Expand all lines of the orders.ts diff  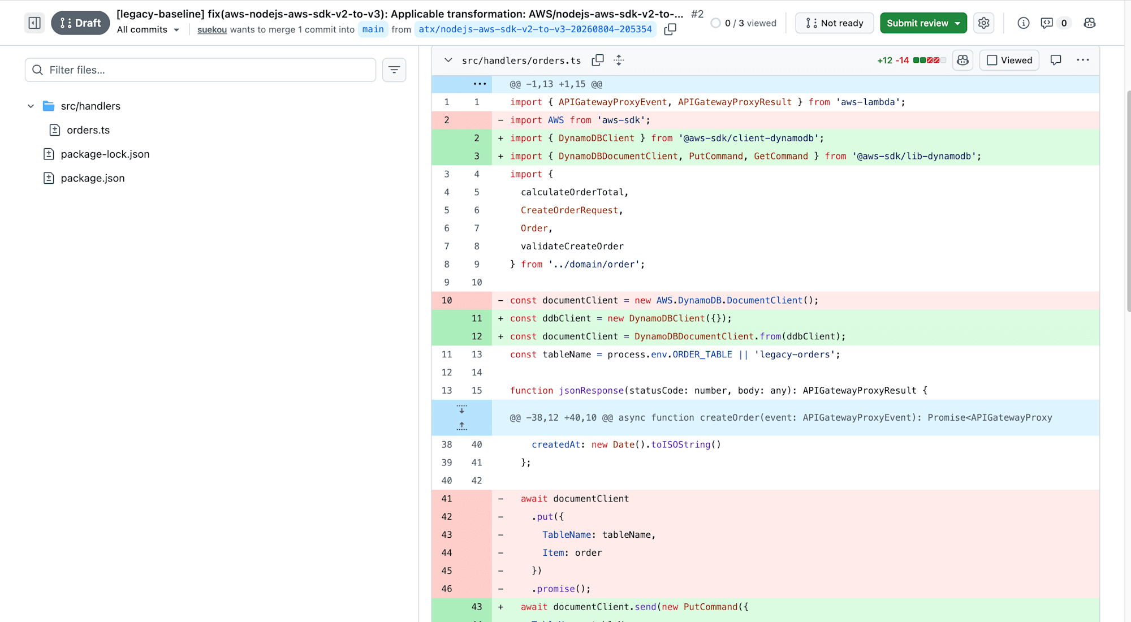coord(619,60)
